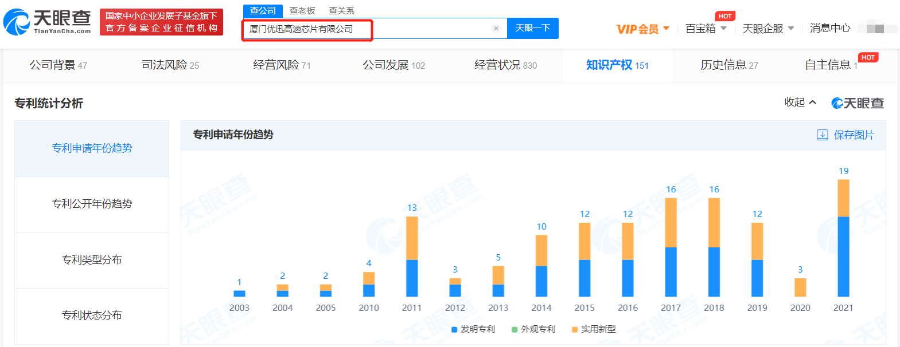Click the value label 19 above 2021
The height and width of the screenshot is (347, 900).
(x=843, y=171)
